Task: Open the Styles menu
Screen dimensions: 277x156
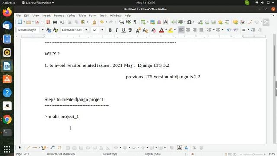Action: click(71, 16)
